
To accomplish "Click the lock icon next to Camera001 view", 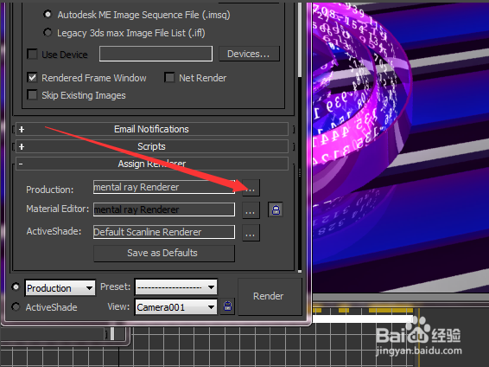I will click(228, 306).
